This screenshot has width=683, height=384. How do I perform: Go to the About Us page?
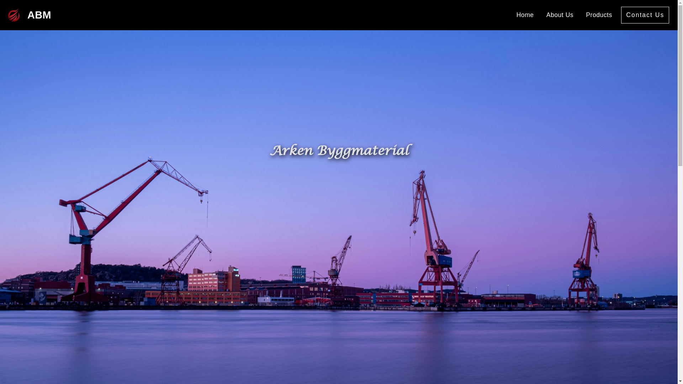click(x=560, y=15)
